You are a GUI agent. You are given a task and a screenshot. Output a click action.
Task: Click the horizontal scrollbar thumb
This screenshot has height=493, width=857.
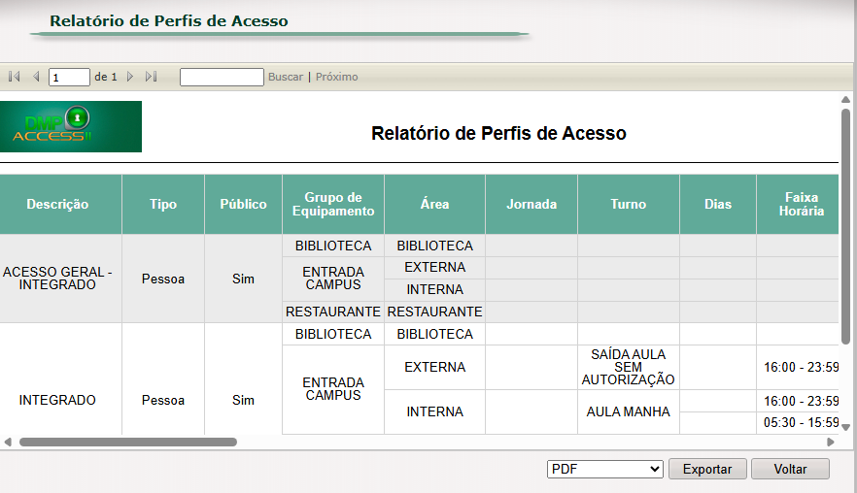pyautogui.click(x=128, y=442)
